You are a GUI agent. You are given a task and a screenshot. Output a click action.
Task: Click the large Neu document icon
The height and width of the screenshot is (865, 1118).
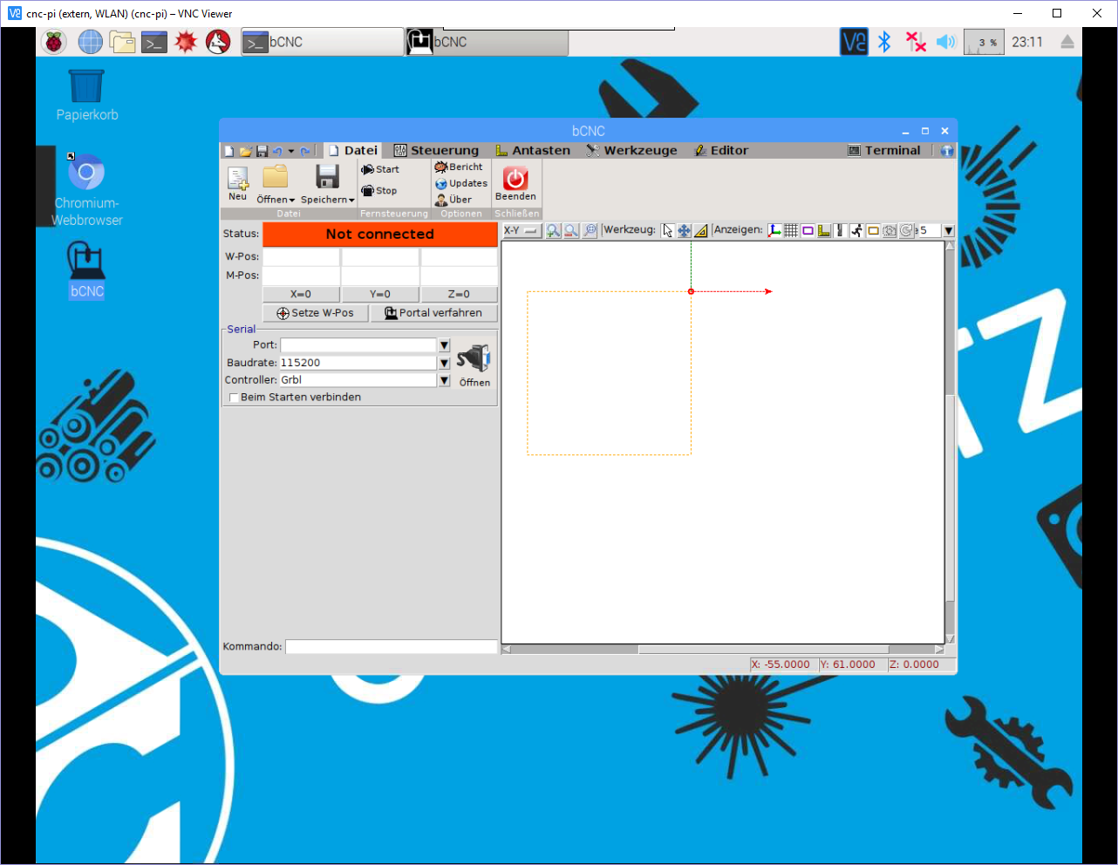click(x=238, y=178)
